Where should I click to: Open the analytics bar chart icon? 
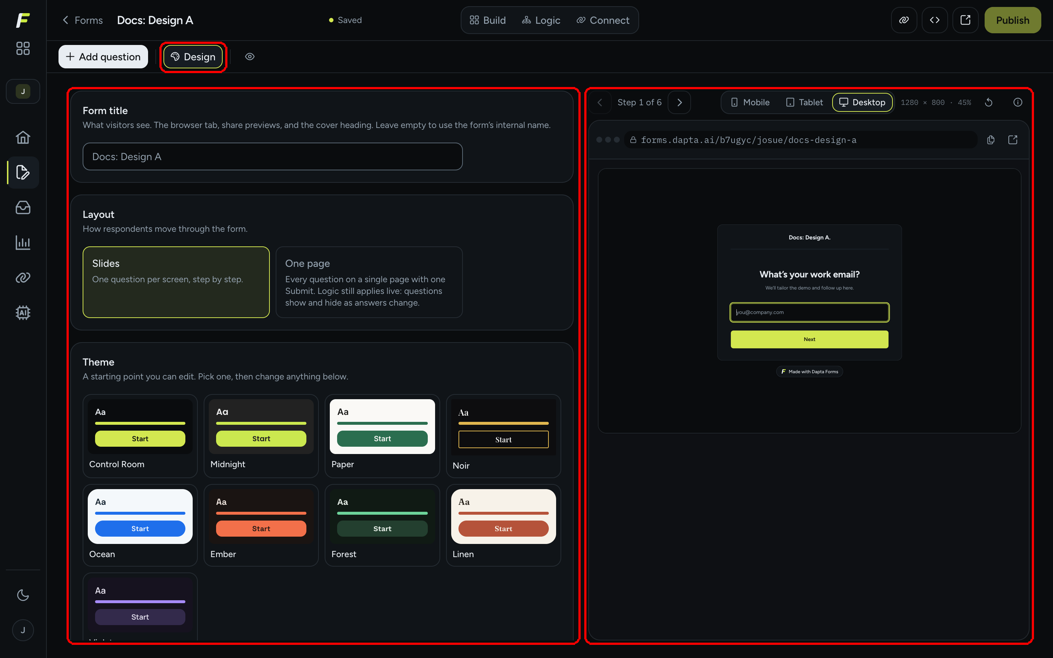pos(23,242)
